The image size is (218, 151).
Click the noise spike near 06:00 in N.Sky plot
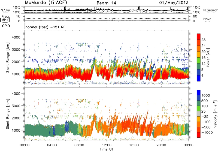click(65, 9)
